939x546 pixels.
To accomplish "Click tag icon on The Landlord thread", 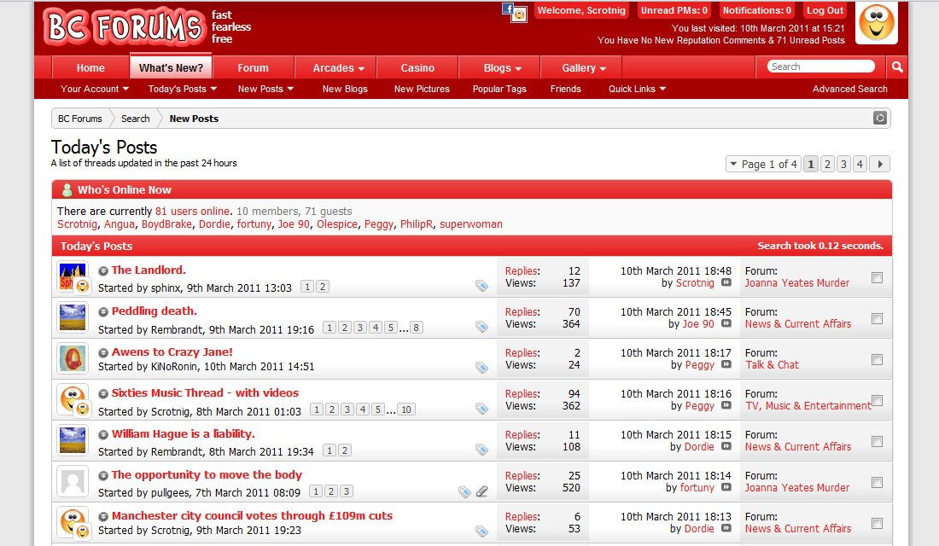I will (481, 287).
